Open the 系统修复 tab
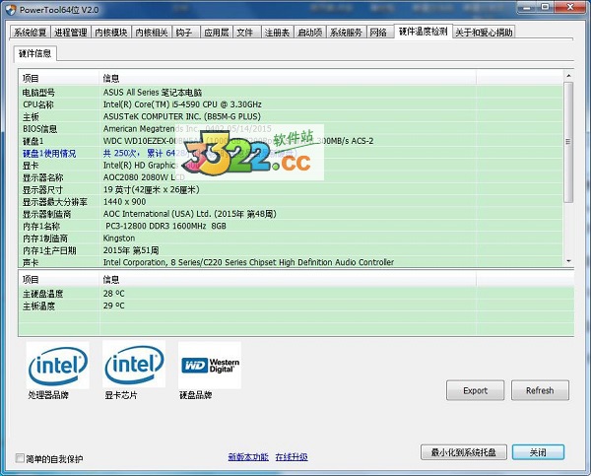This screenshot has height=476, width=591. pos(30,33)
